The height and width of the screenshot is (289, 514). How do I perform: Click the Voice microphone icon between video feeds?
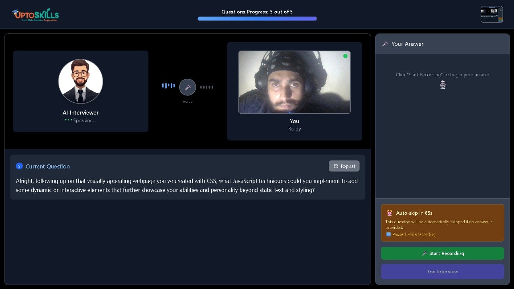pyautogui.click(x=188, y=87)
